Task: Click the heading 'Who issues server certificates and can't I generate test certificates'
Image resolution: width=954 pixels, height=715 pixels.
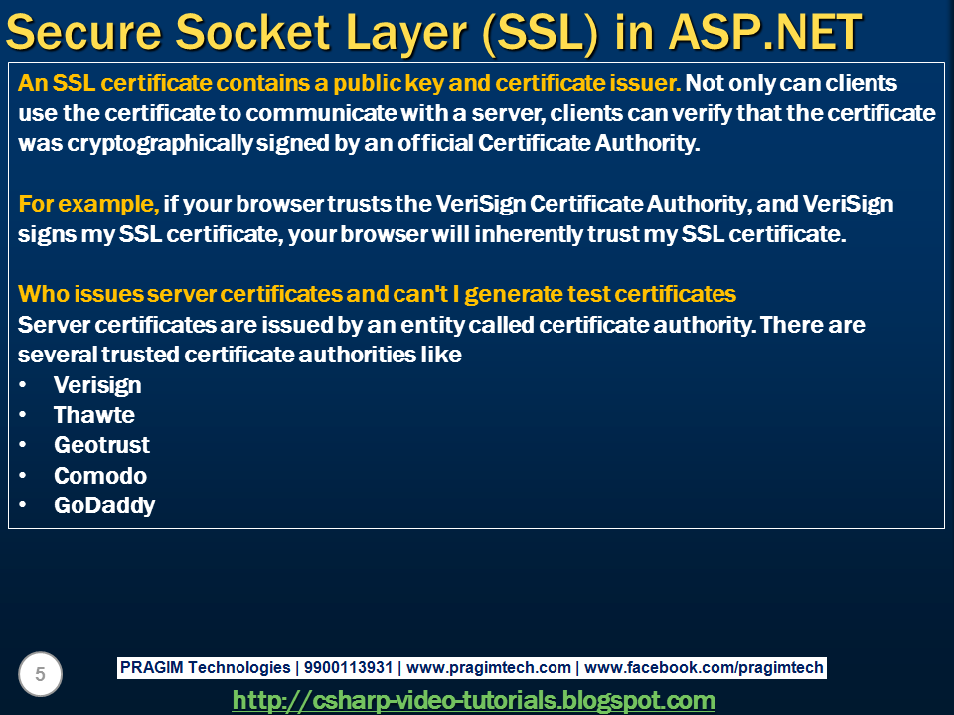Action: tap(377, 294)
